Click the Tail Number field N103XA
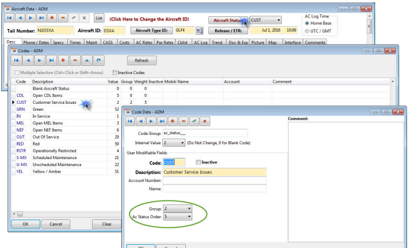 tap(55, 30)
